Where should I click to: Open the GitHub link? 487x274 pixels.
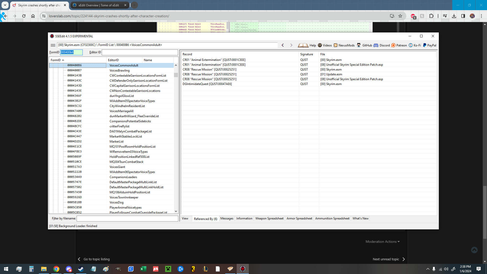tap(364, 45)
